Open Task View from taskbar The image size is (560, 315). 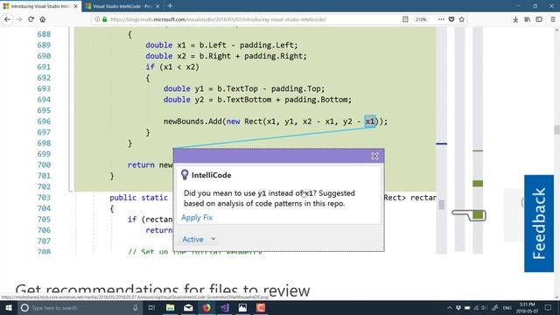click(x=151, y=307)
